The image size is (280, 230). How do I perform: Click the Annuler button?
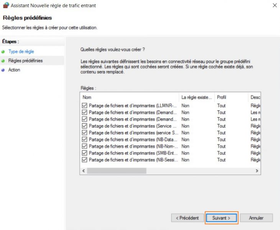tap(256, 218)
